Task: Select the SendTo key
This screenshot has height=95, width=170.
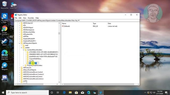Action: pyautogui.click(x=32, y=61)
